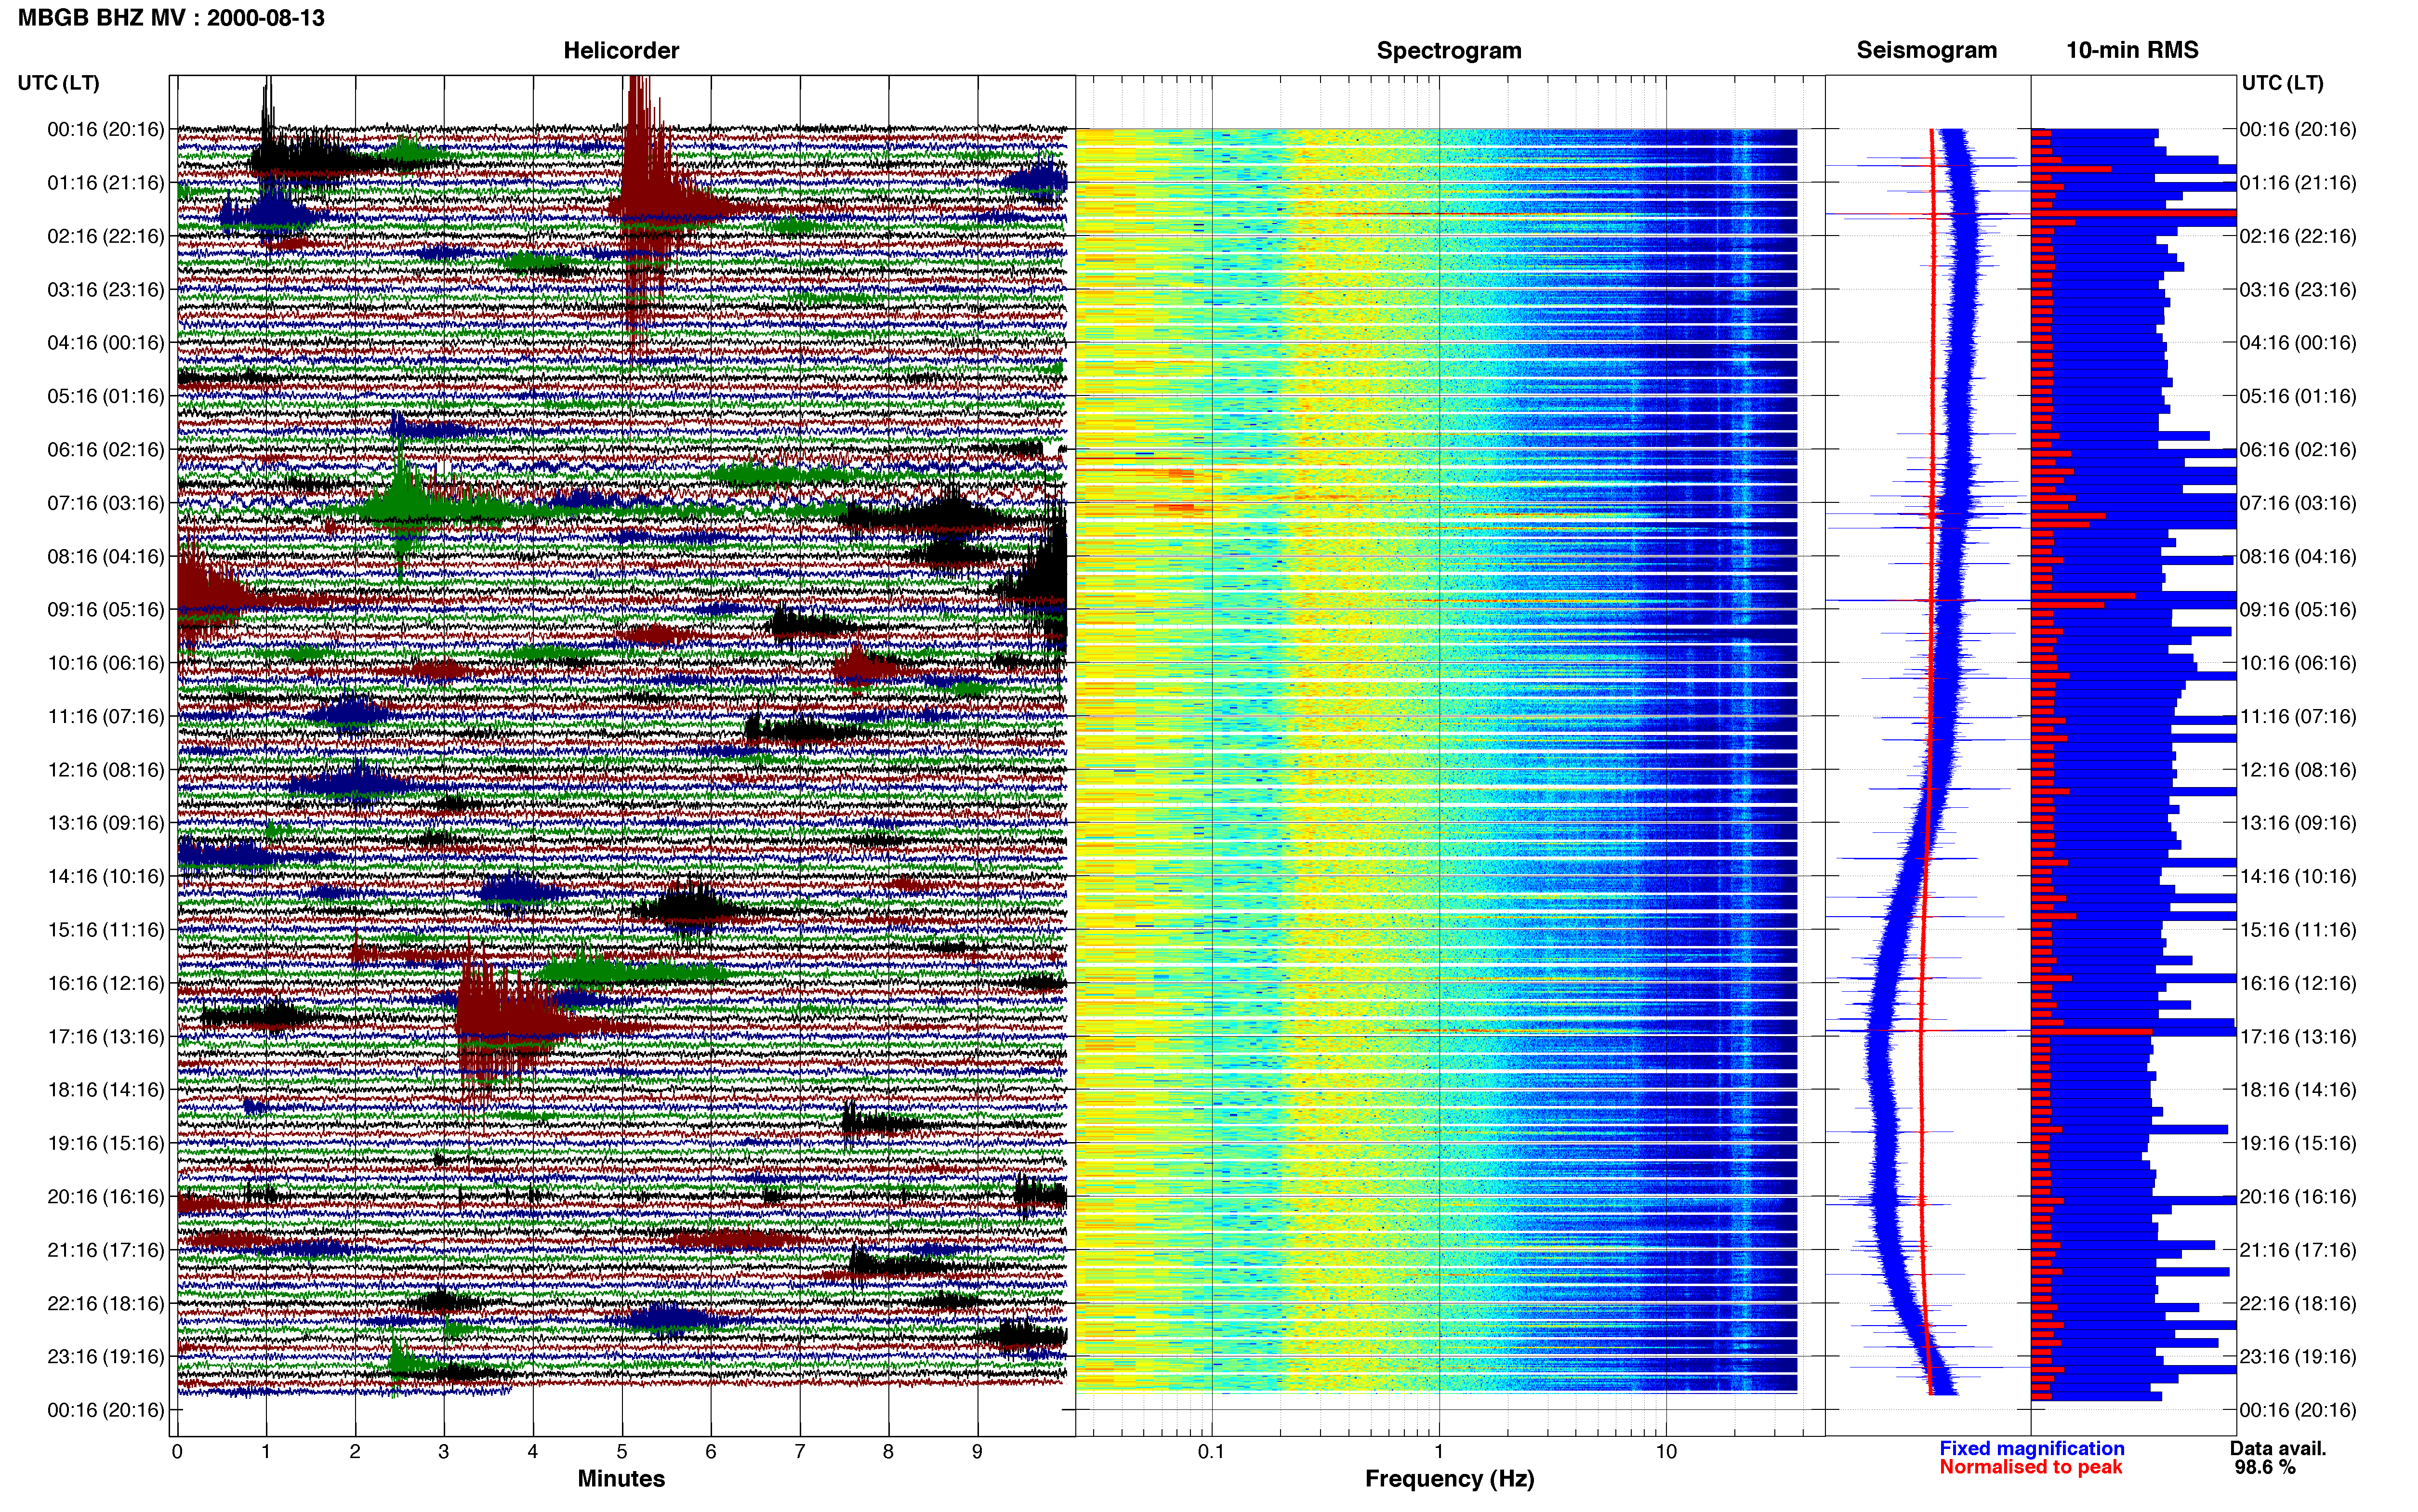Click left time label '09:16 (05:16)'
The image size is (2418, 1512).
pyautogui.click(x=106, y=610)
